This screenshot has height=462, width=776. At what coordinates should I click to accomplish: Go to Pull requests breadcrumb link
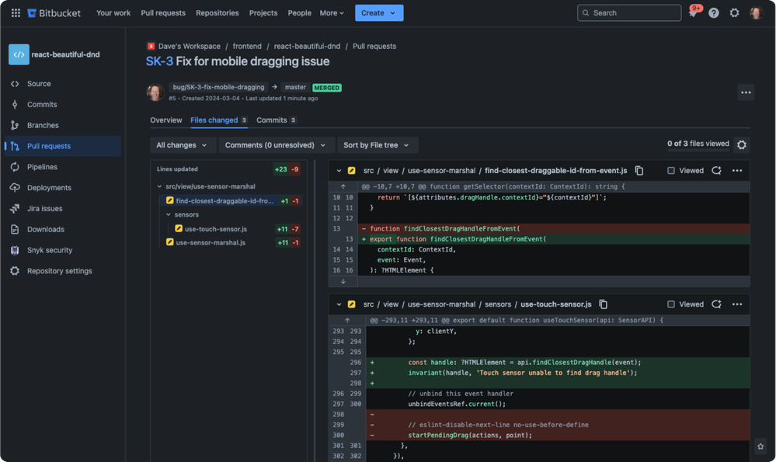(374, 46)
